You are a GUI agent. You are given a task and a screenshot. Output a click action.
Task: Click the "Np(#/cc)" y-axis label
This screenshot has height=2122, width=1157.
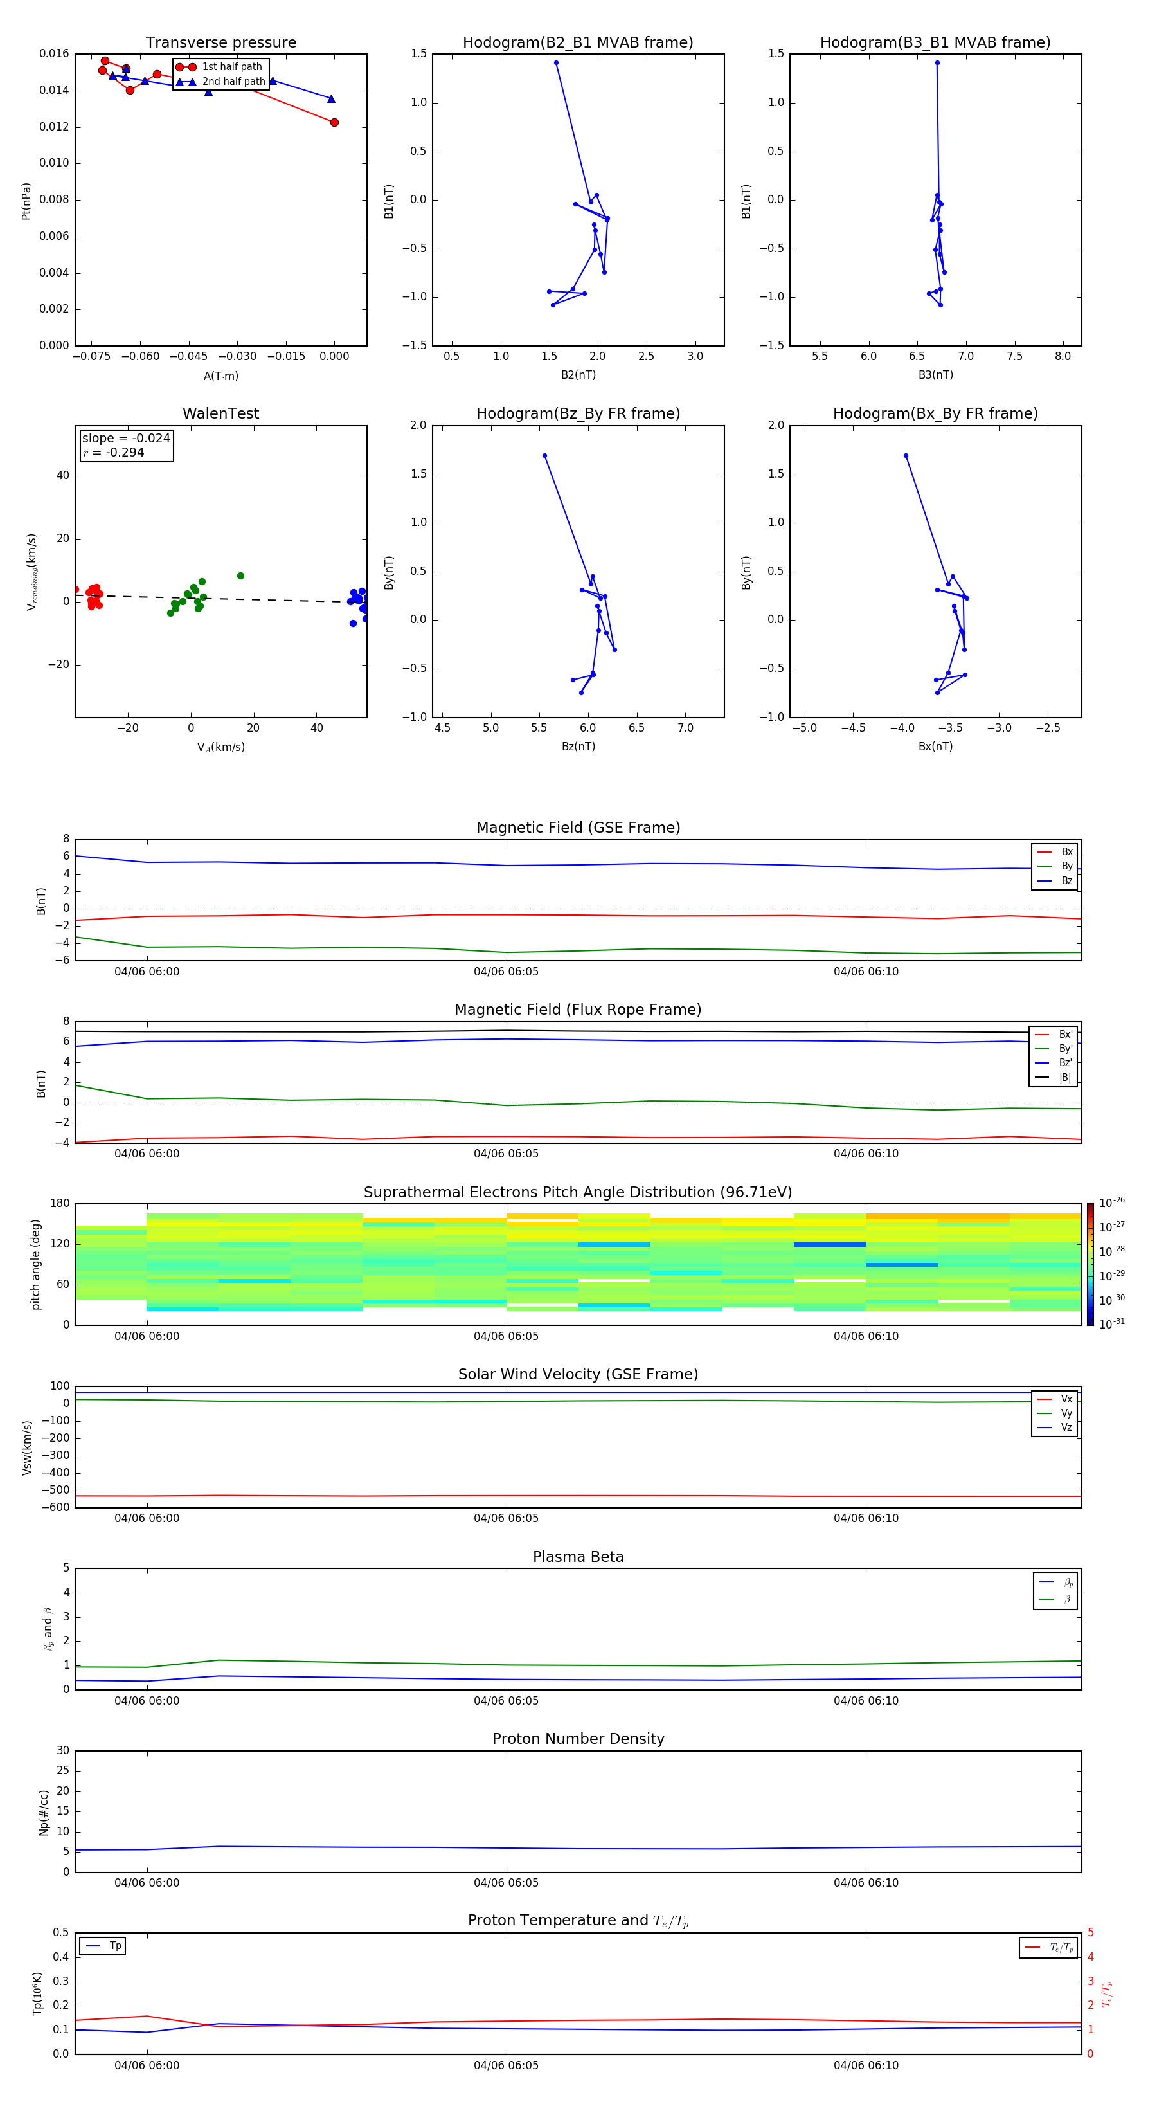[44, 1812]
